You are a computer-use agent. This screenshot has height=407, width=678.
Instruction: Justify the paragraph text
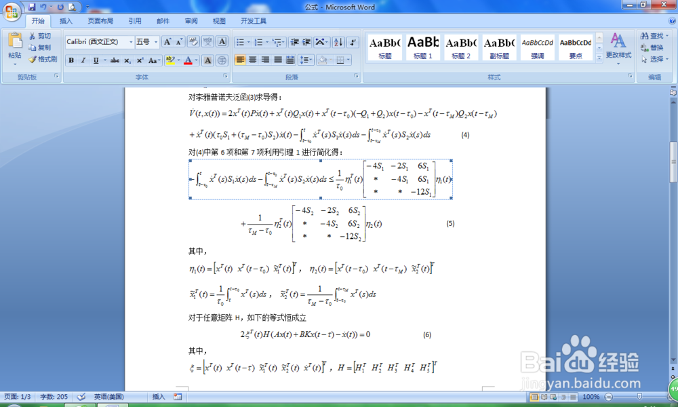coord(277,60)
